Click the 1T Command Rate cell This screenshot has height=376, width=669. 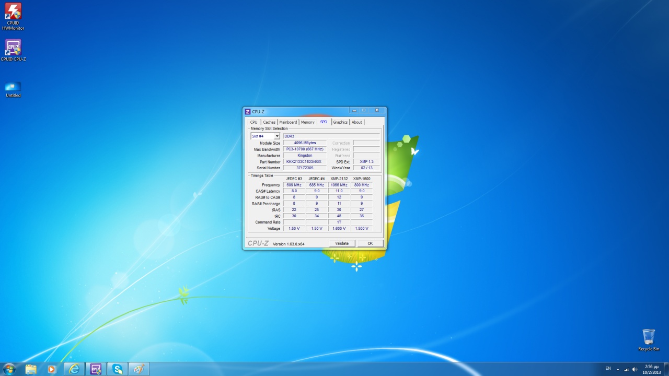tap(339, 222)
